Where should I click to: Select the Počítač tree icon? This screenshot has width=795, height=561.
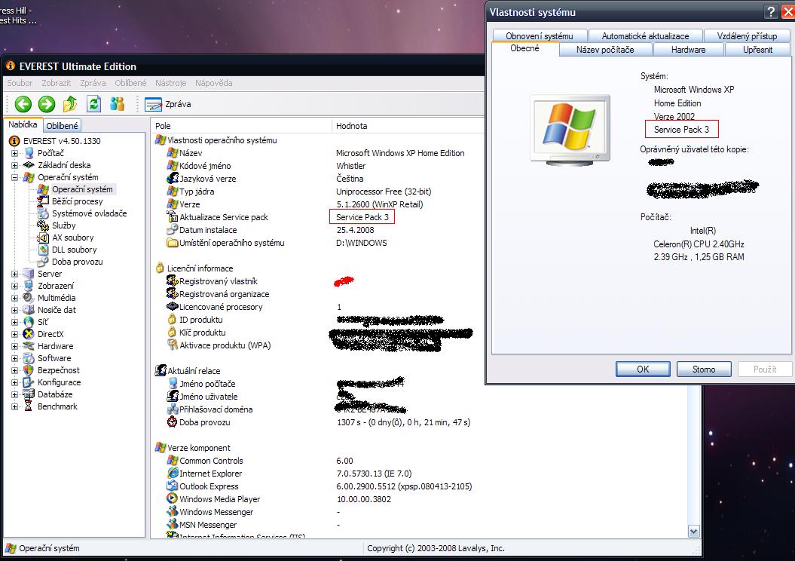[29, 152]
